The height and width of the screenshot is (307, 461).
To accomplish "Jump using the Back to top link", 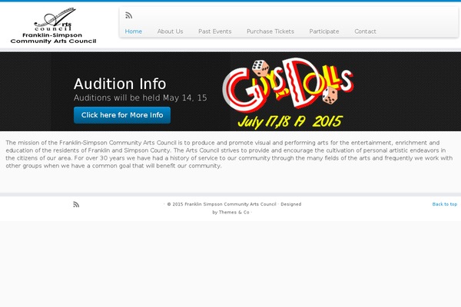I will tap(445, 204).
